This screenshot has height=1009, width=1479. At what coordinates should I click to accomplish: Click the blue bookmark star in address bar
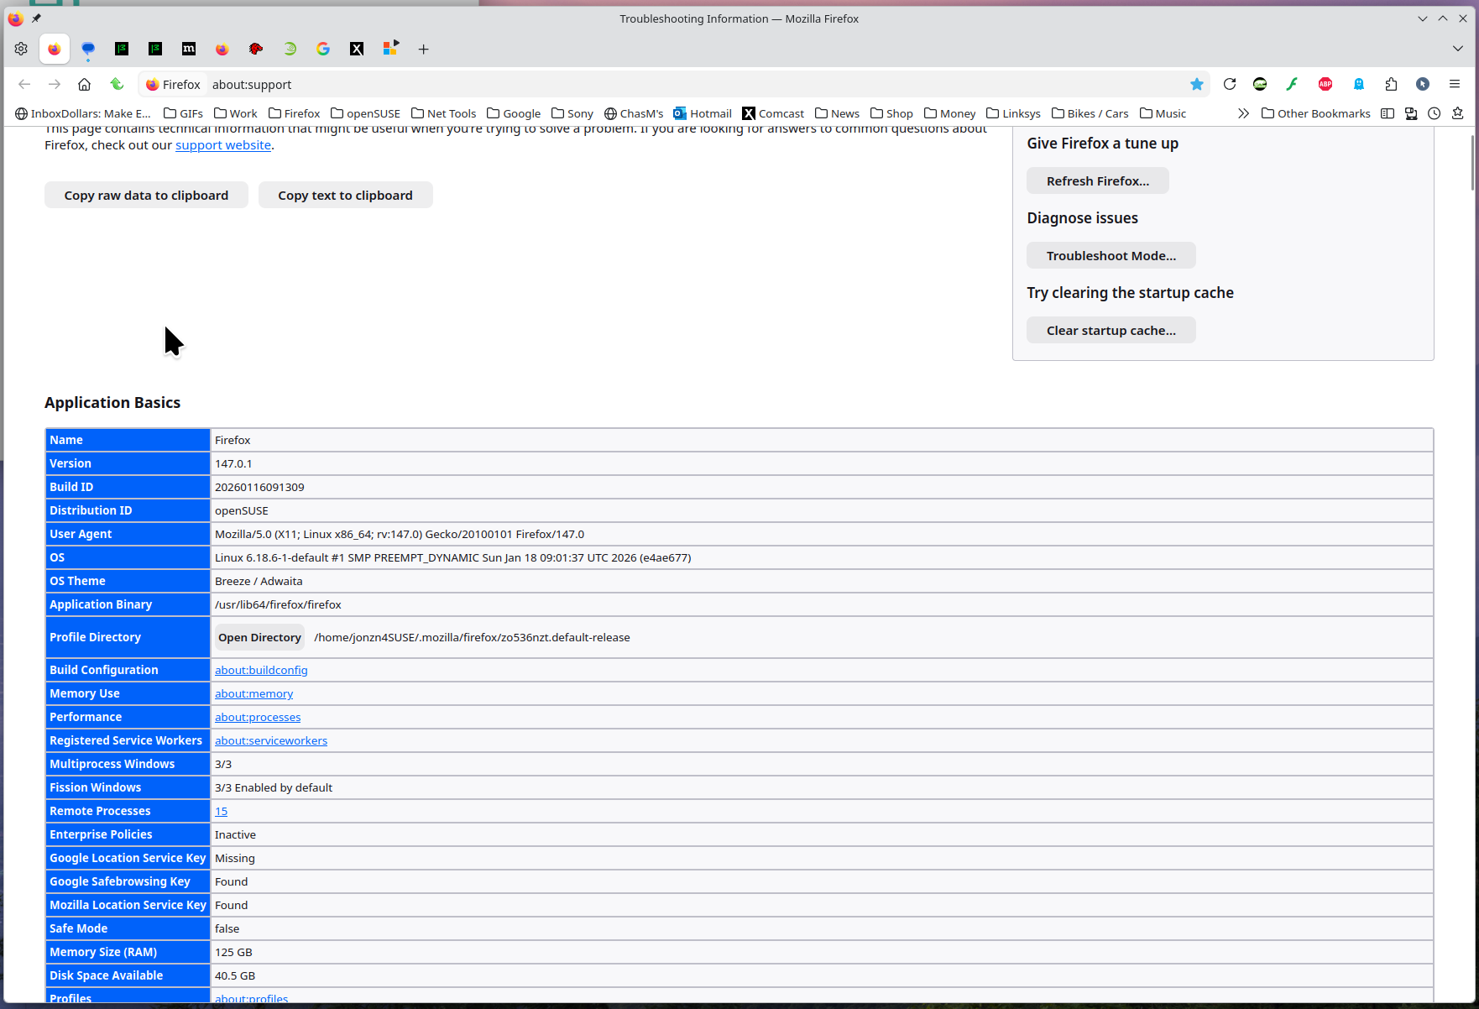[x=1197, y=84]
